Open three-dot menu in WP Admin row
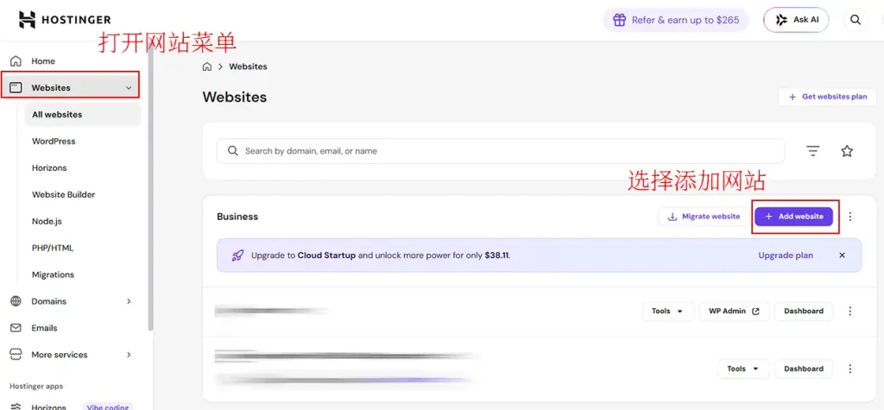The height and width of the screenshot is (410, 884). click(x=850, y=312)
